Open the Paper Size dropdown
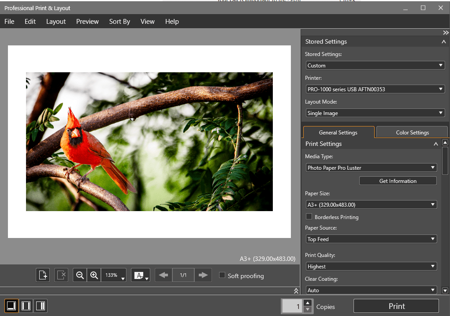Image resolution: width=450 pixels, height=316 pixels. (371, 204)
